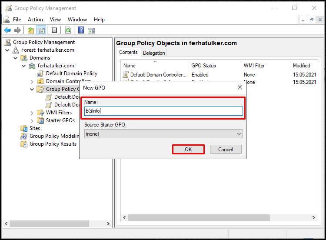Collapse the Domains node

pyautogui.click(x=15, y=58)
